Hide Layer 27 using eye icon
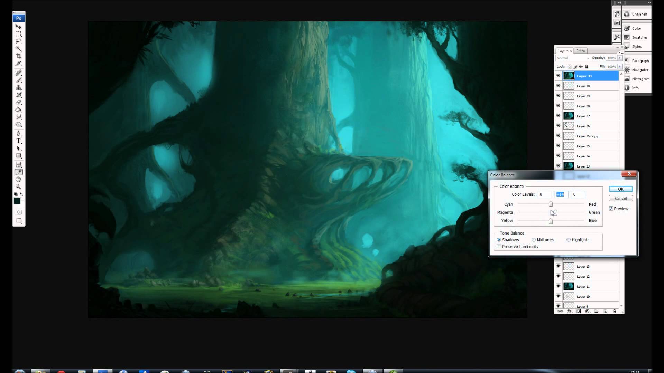The width and height of the screenshot is (664, 373). pyautogui.click(x=558, y=116)
